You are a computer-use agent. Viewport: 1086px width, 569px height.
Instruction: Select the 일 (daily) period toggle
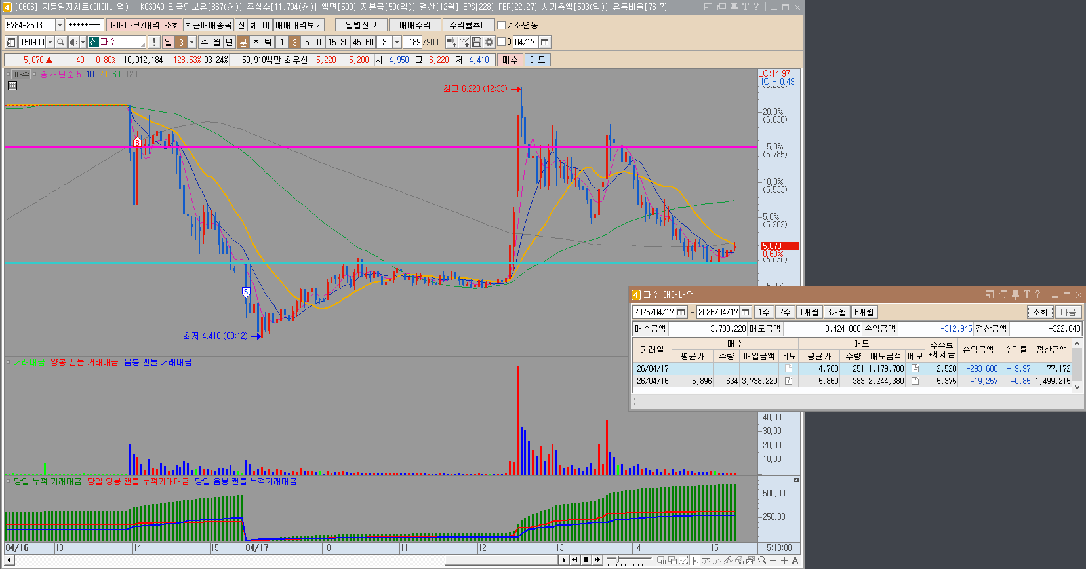pos(169,42)
